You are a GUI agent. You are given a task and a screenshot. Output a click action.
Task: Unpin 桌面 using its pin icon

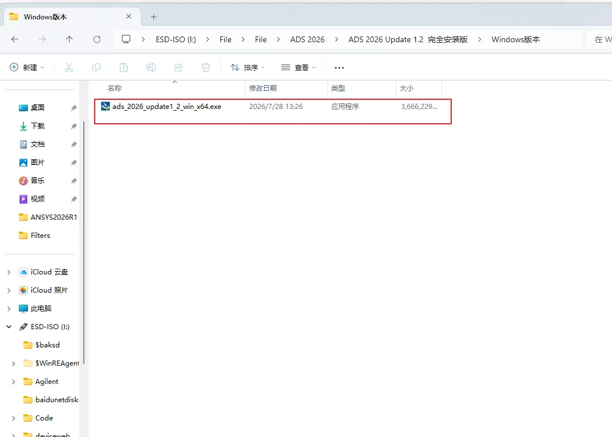pyautogui.click(x=74, y=108)
